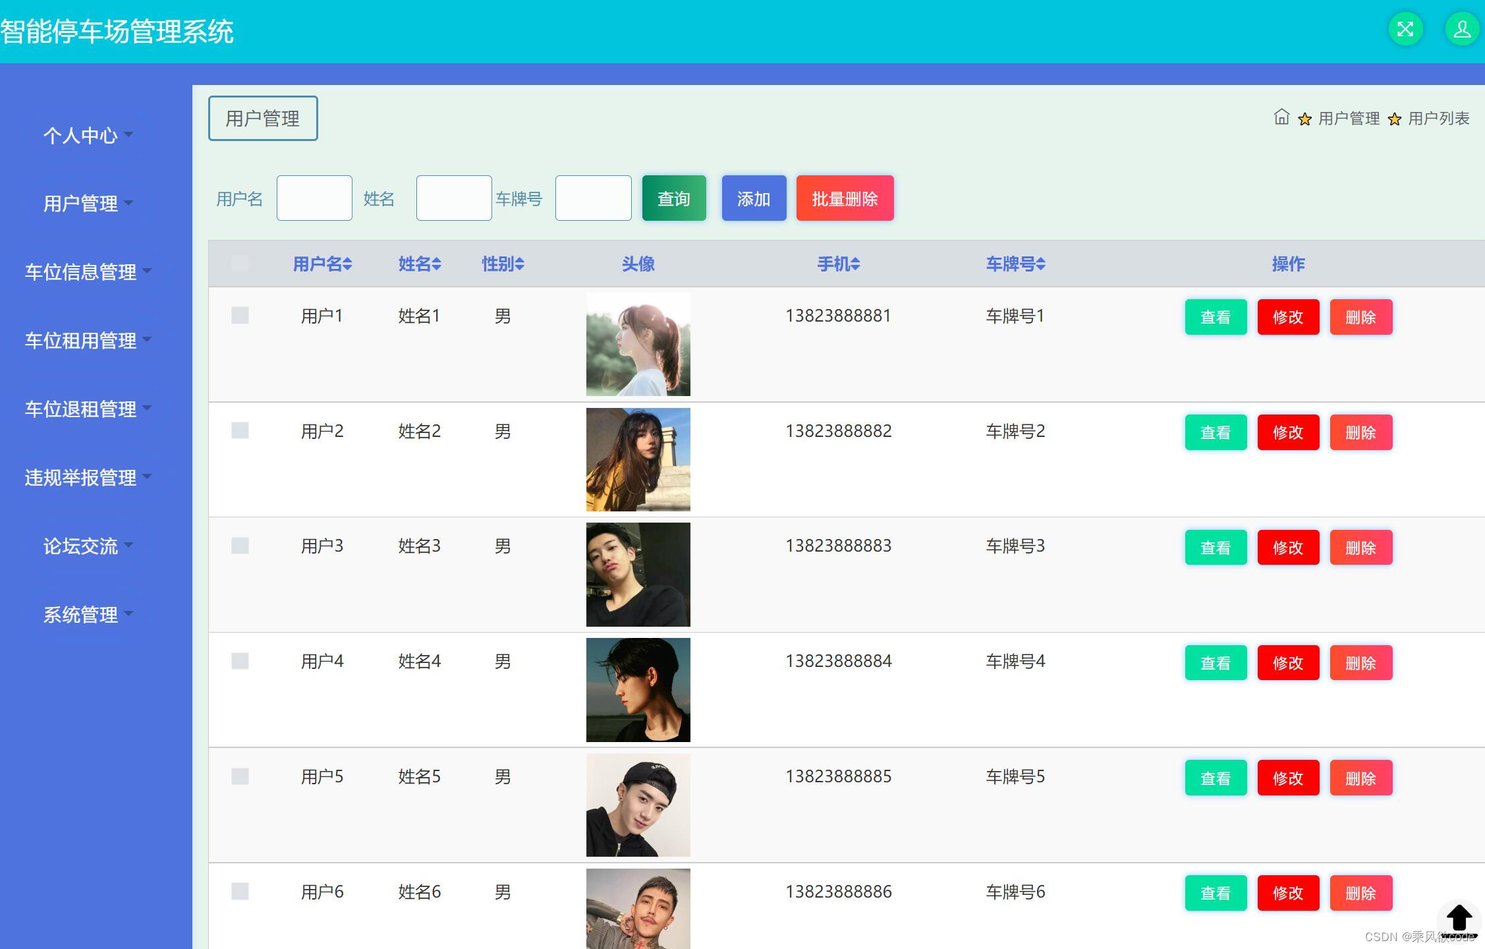Click the scroll-to-top arrow icon
The width and height of the screenshot is (1485, 949).
(1459, 917)
